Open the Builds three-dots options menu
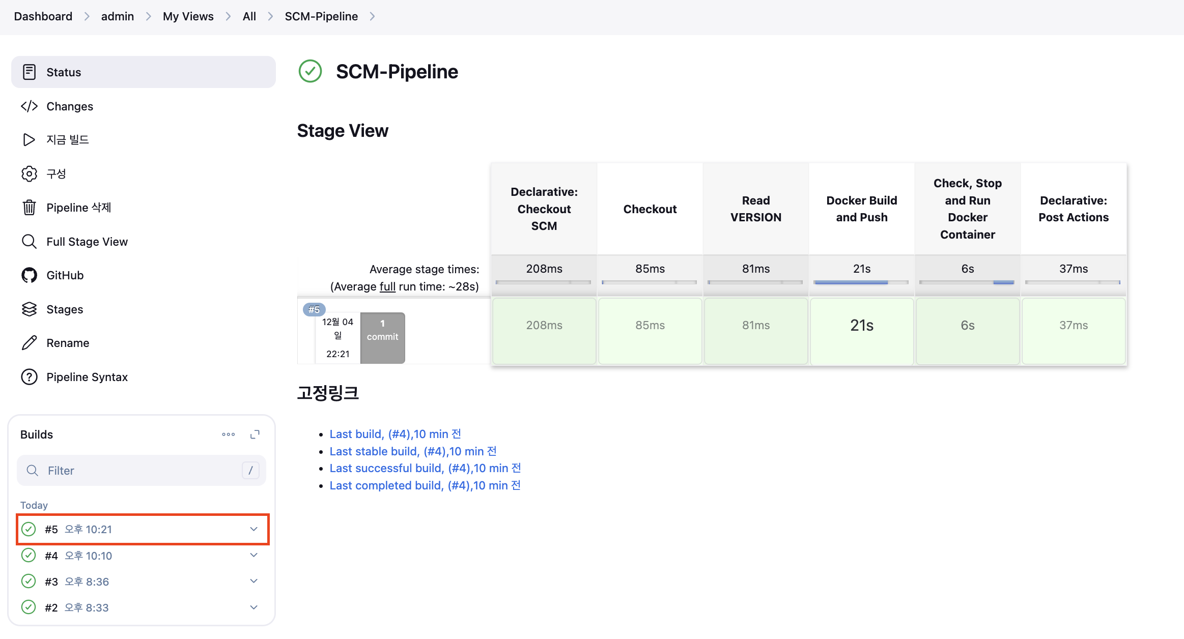Screen dimensions: 1184x639 click(x=229, y=434)
